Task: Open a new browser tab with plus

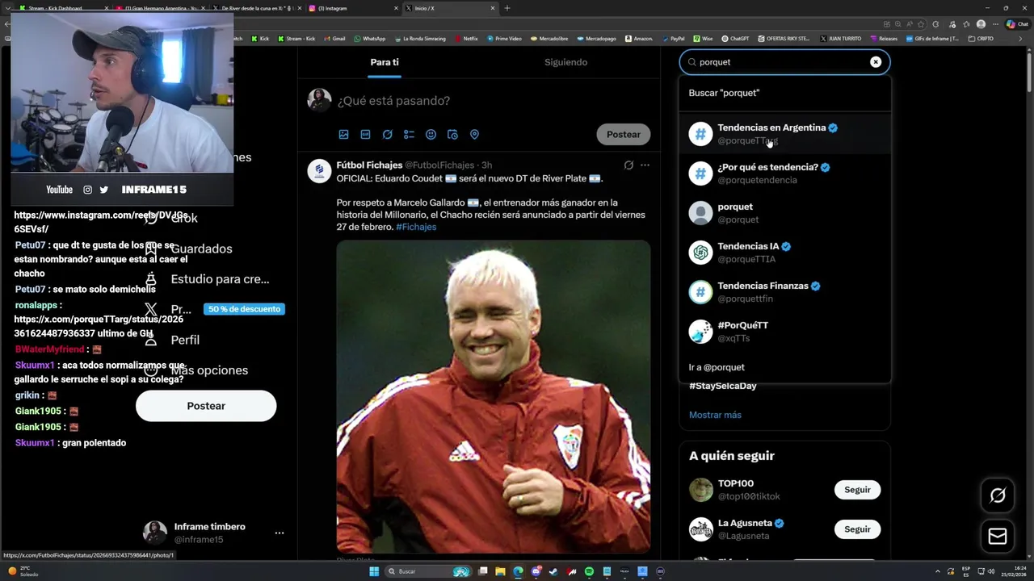Action: [507, 8]
